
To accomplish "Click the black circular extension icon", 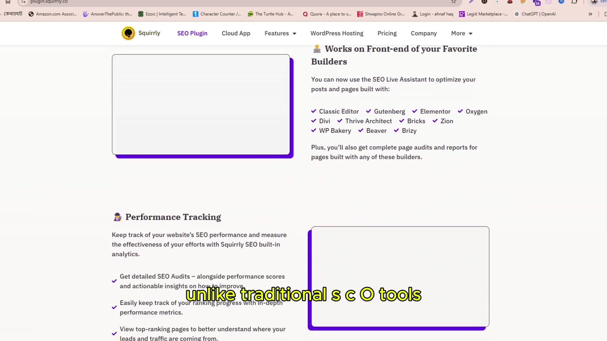I will pyautogui.click(x=484, y=2).
